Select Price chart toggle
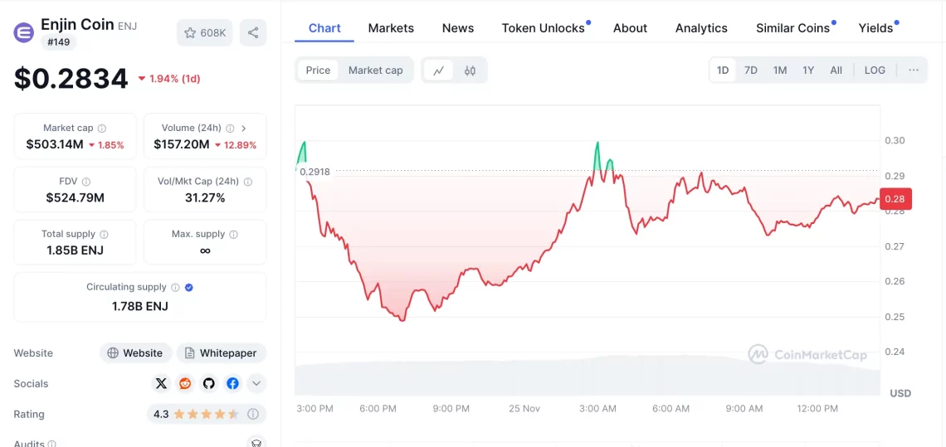The width and height of the screenshot is (946, 447). pyautogui.click(x=318, y=70)
